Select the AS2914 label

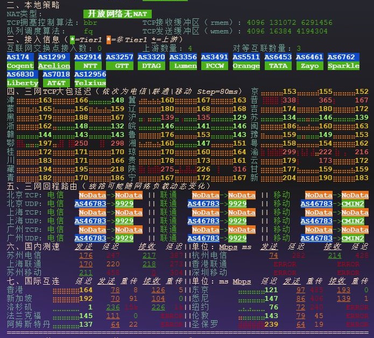(x=88, y=57)
